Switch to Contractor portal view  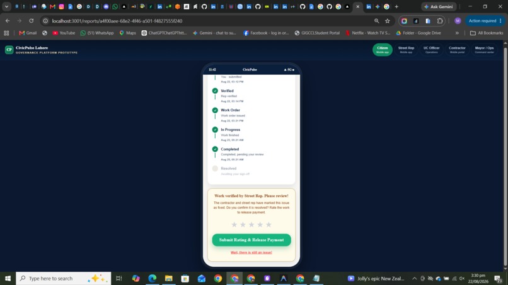point(457,50)
